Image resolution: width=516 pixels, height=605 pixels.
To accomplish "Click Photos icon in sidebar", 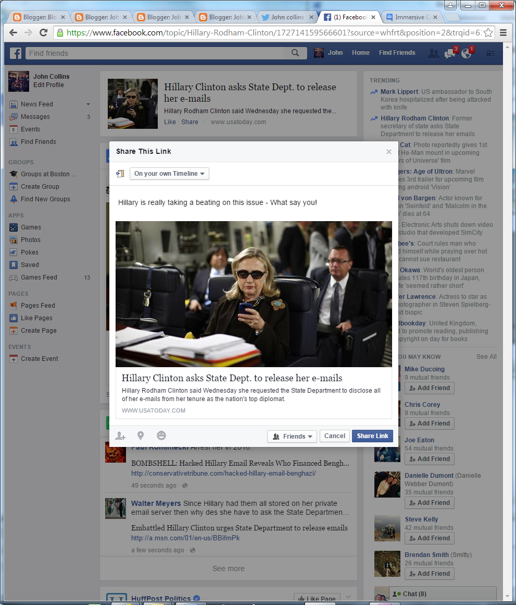I will [x=14, y=239].
